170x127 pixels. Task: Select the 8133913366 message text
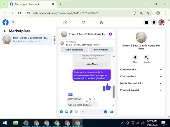[x=74, y=99]
